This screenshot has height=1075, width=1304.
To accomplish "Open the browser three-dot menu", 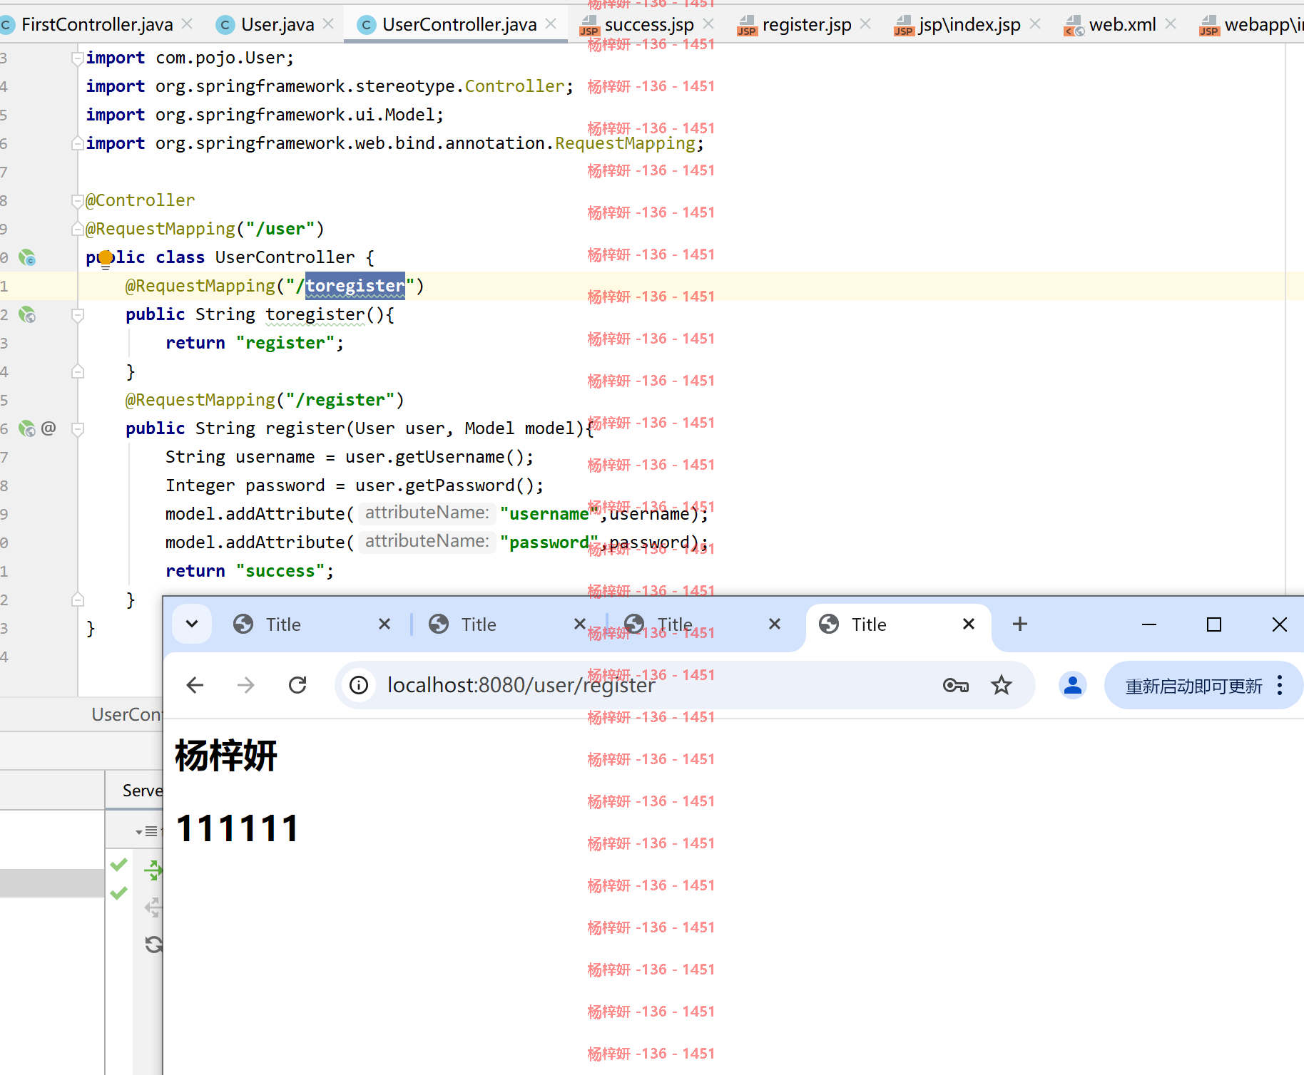I will pyautogui.click(x=1280, y=685).
